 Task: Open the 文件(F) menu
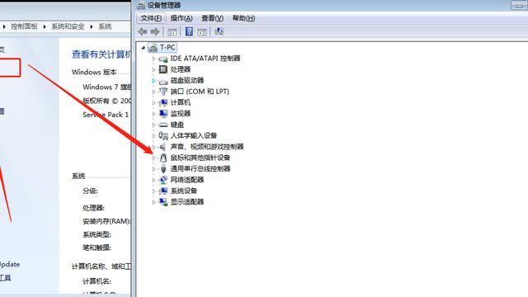click(x=151, y=18)
